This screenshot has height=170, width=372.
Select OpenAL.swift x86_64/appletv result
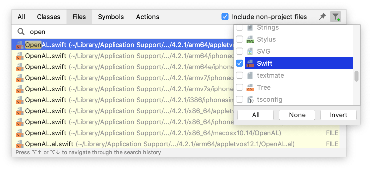coord(122,111)
